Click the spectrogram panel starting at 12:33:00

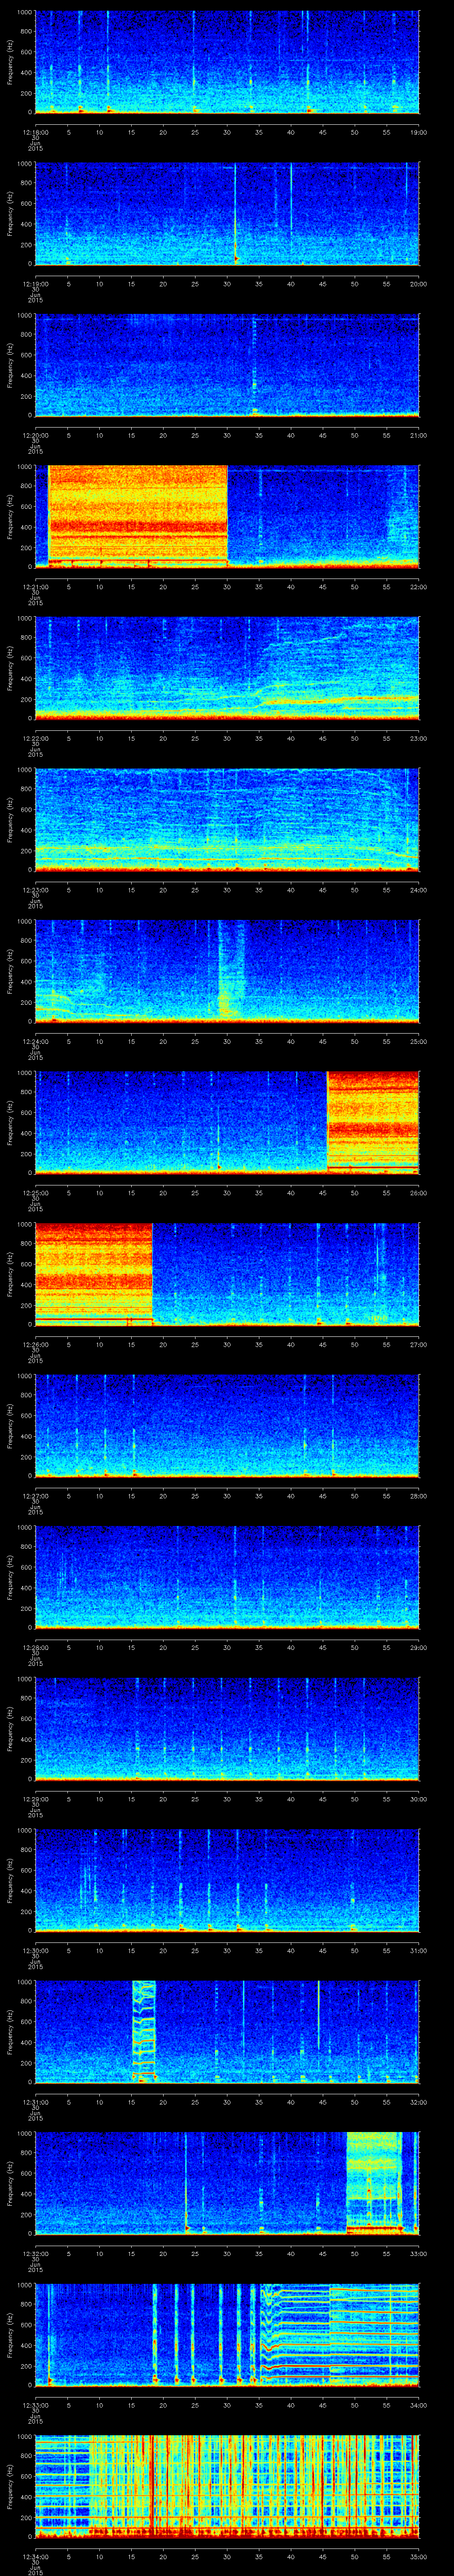227,2335
